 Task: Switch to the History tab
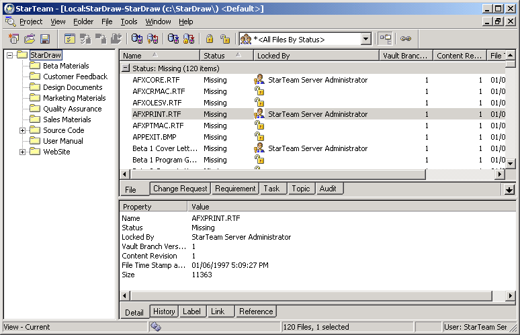point(164,312)
